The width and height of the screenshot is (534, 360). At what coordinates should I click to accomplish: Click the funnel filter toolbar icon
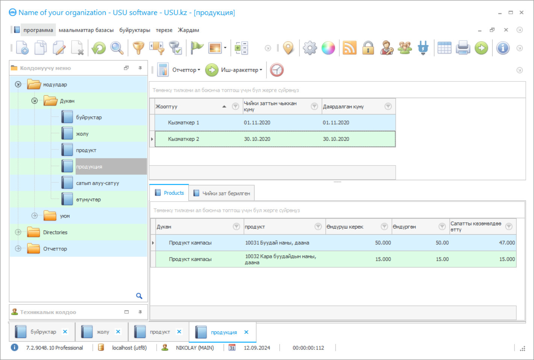pyautogui.click(x=138, y=48)
